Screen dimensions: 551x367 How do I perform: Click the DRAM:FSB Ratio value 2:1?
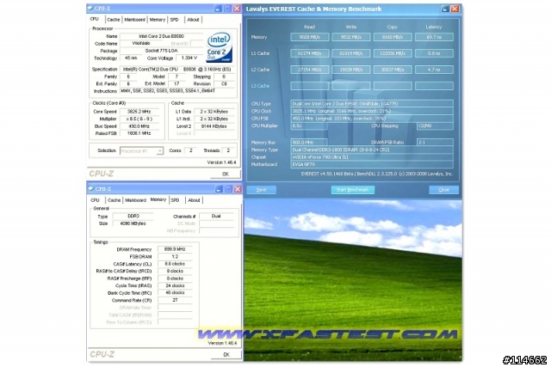[435, 143]
